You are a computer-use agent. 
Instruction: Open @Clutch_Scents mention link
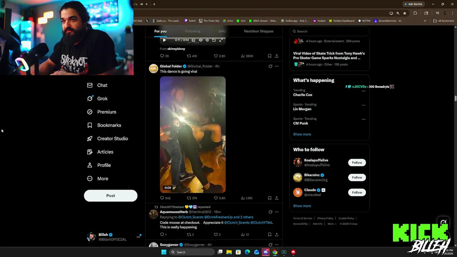click(190, 217)
